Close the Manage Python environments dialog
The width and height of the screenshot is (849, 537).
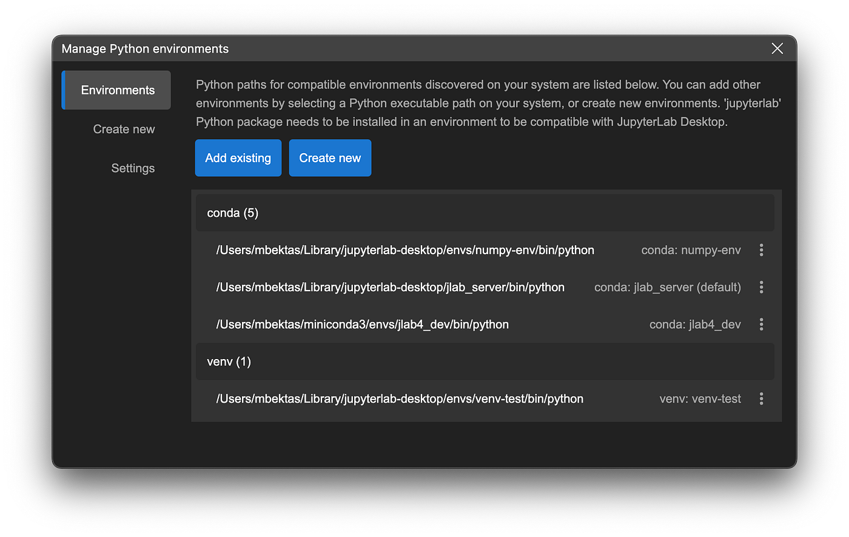tap(777, 49)
